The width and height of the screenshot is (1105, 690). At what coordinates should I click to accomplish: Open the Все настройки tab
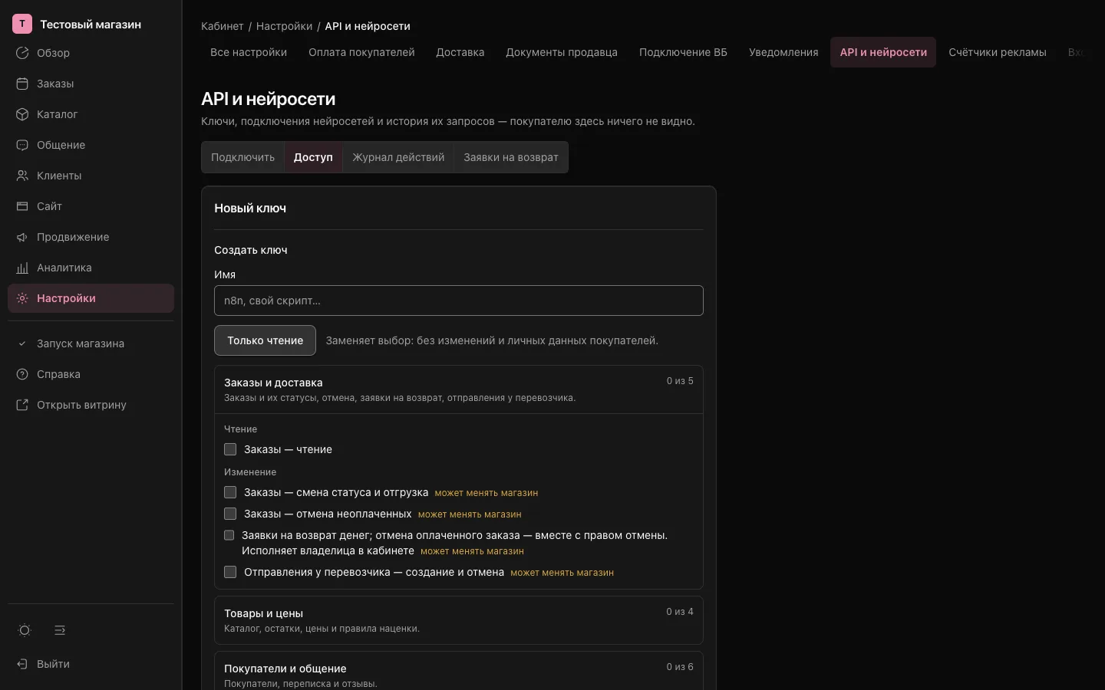(249, 52)
